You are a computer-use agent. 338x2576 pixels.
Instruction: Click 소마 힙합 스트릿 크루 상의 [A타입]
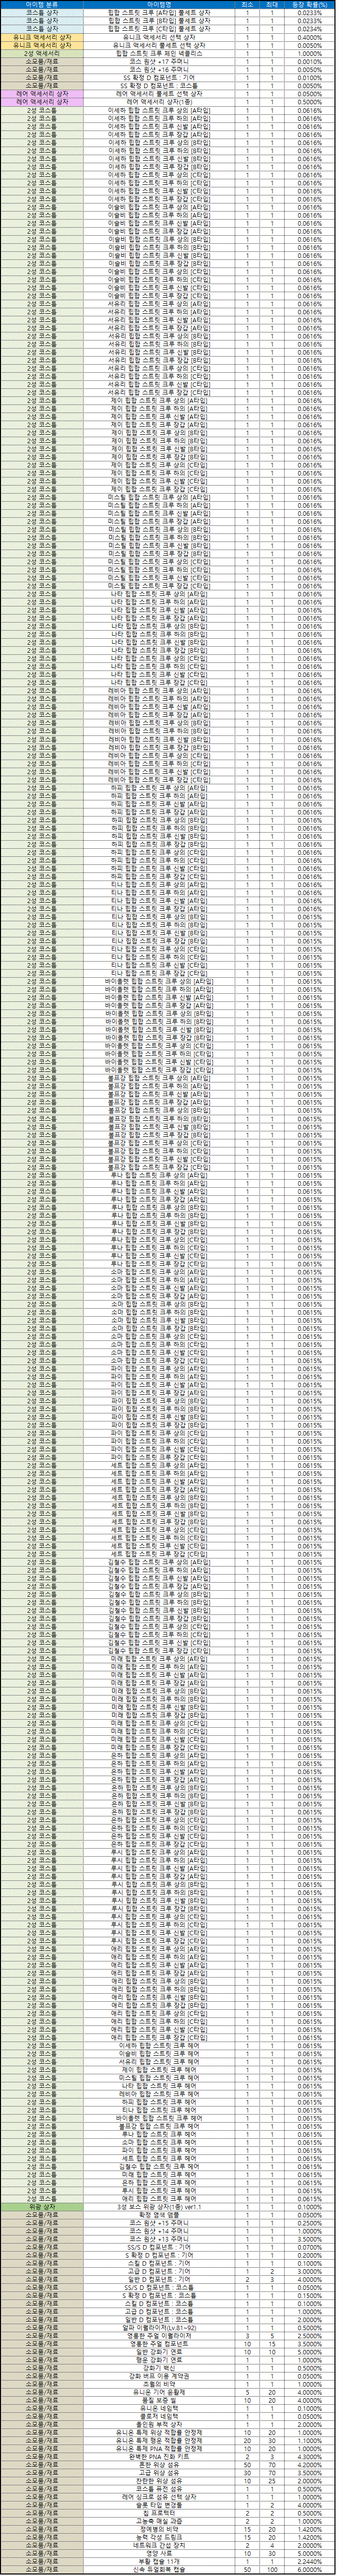(x=160, y=1272)
